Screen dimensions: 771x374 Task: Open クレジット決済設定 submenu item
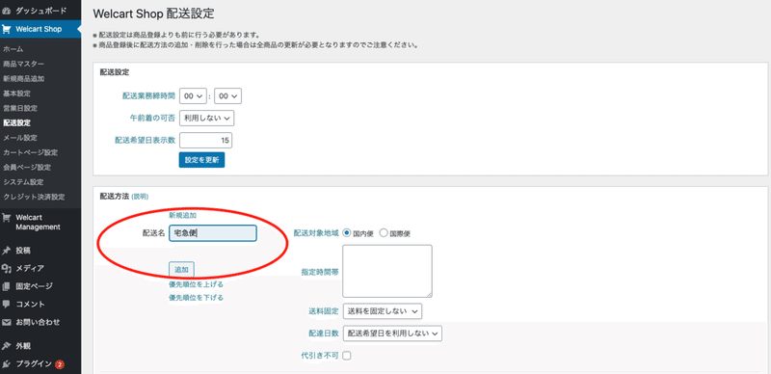tap(34, 197)
